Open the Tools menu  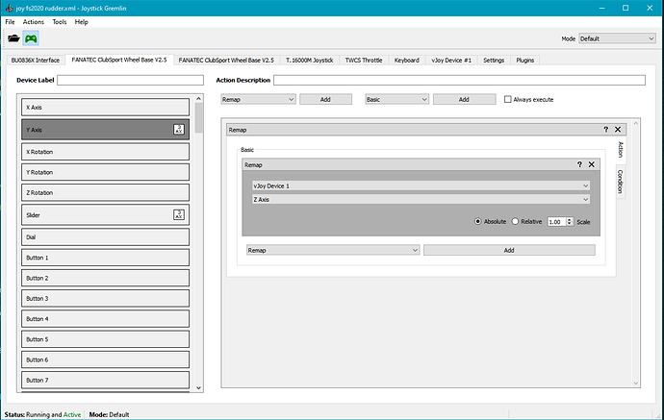click(60, 21)
